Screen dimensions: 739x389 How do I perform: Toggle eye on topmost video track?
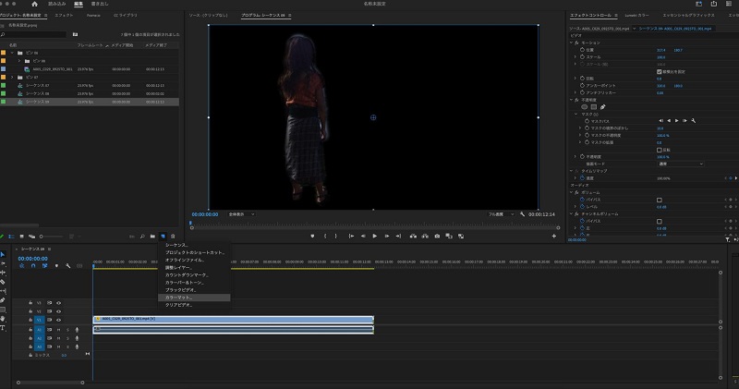pos(58,303)
